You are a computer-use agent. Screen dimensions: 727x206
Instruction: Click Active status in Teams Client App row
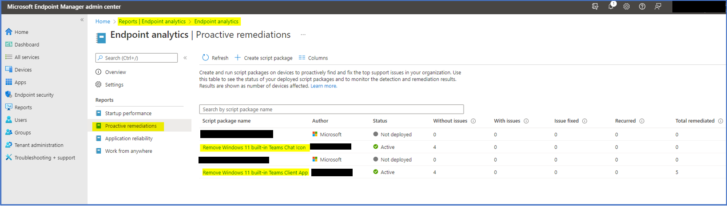tap(384, 172)
